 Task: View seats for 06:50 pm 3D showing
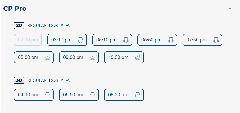(x=93, y=95)
